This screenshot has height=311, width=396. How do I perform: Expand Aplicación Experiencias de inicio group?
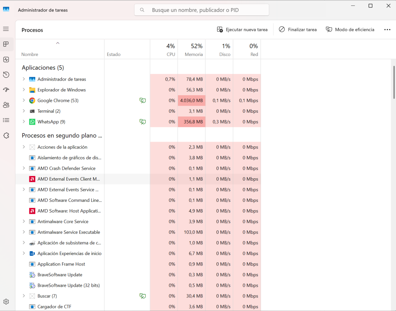[24, 253]
